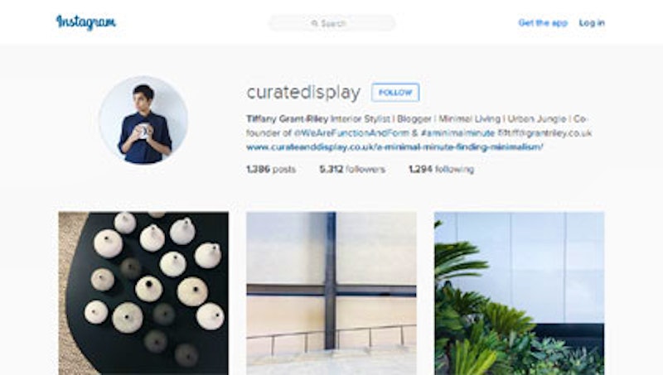The image size is (663, 375).
Task: Show the 5,312 followers list
Action: pos(352,170)
